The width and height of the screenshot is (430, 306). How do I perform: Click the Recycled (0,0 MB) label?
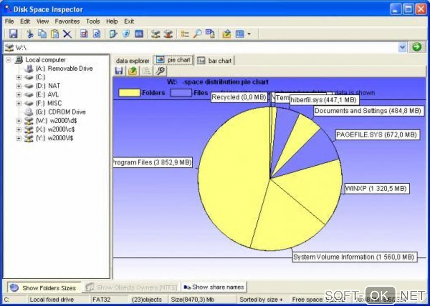click(239, 98)
